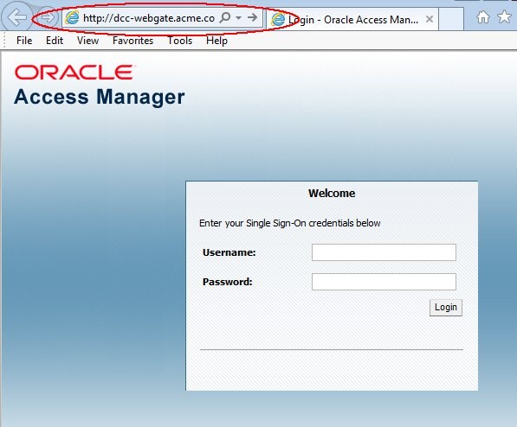Close the Login - Oracle Access Manager tab
Viewport: 517px width, 427px height.
[429, 19]
